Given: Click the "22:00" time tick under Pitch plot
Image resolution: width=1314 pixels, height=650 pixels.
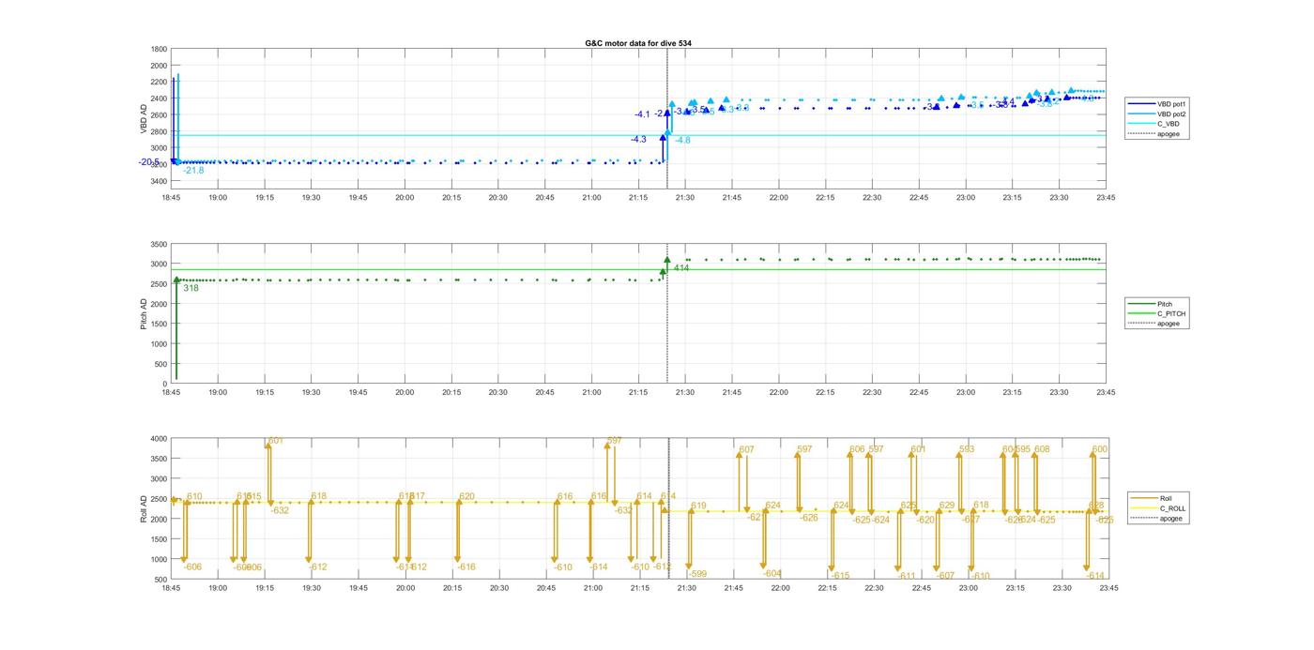Looking at the screenshot, I should point(778,393).
